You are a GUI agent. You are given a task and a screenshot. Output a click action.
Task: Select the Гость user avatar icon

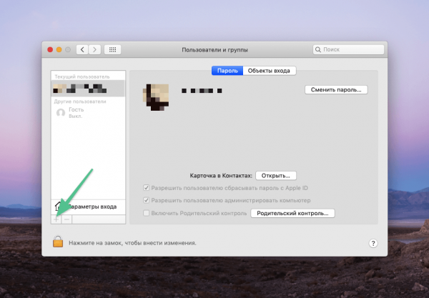click(x=61, y=112)
